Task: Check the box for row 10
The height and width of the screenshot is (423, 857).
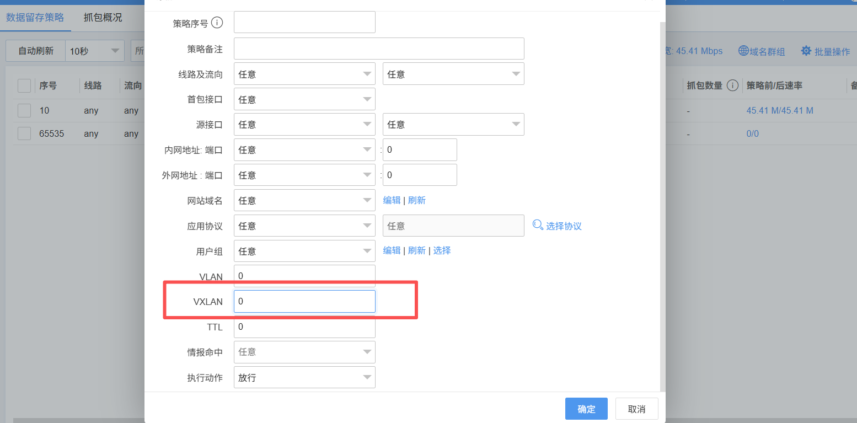Action: (24, 110)
